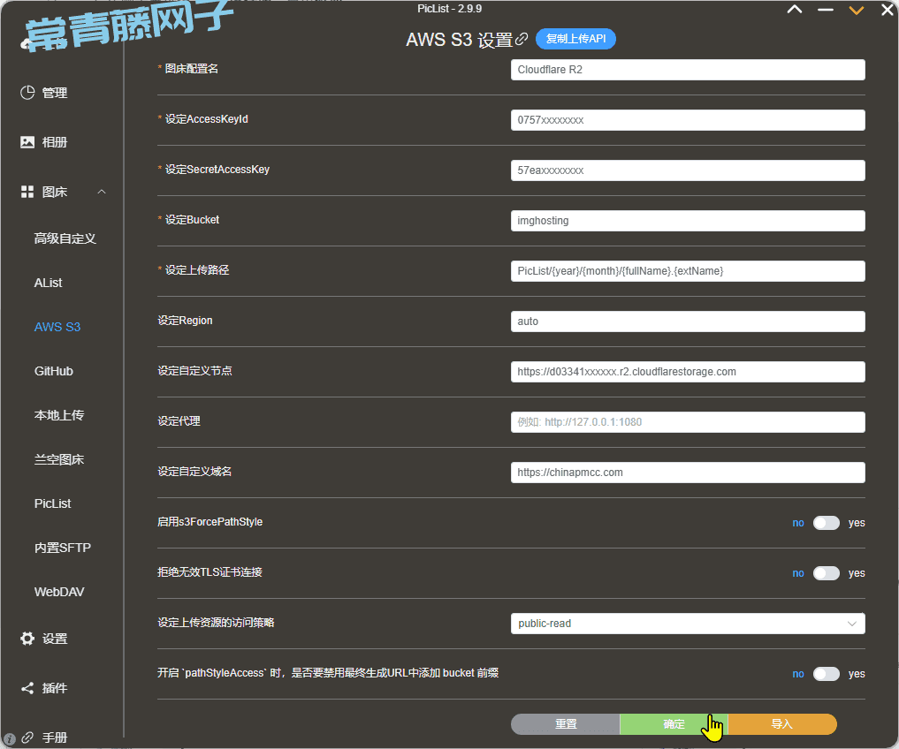Toggle the bucket 前缀 pathStyleAccess switch
The height and width of the screenshot is (749, 899).
click(x=827, y=674)
